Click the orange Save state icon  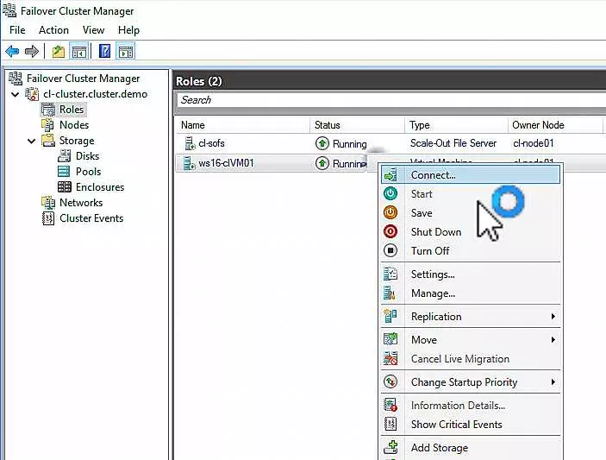coord(390,212)
